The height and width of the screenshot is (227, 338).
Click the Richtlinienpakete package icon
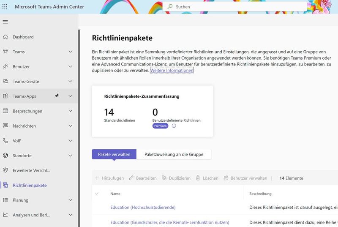pos(5,185)
